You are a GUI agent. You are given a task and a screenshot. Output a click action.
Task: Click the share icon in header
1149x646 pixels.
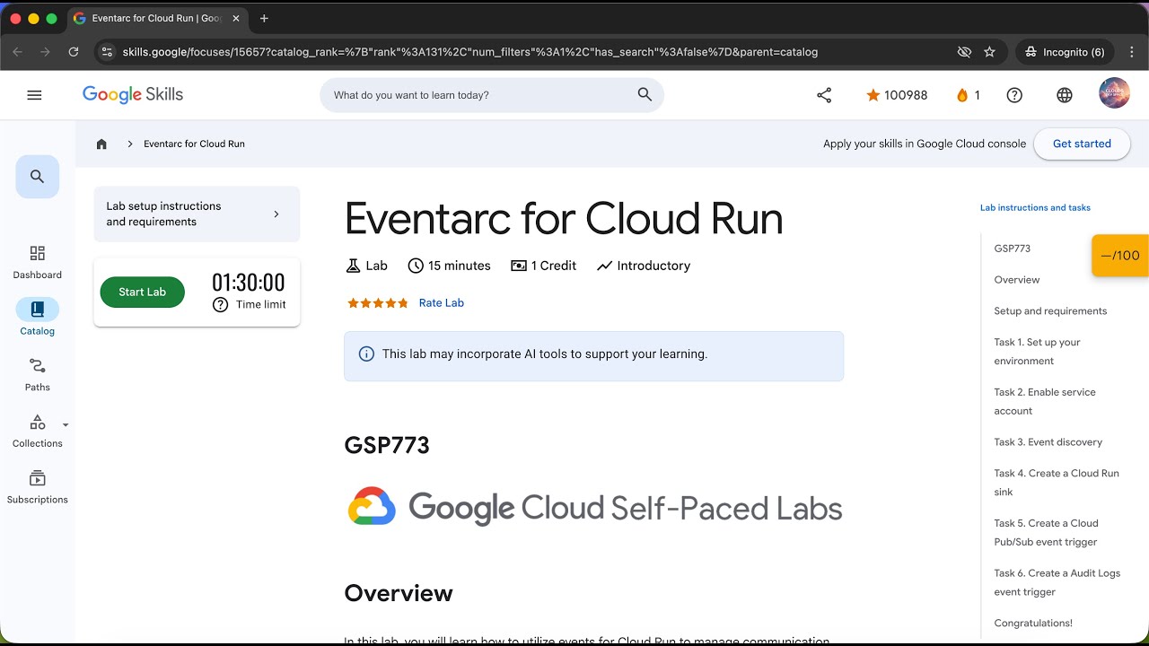824,95
